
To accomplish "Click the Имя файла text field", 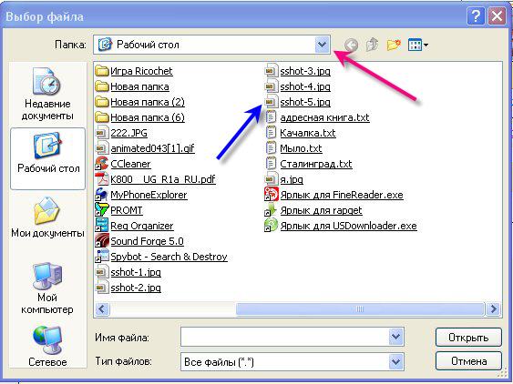I will pos(285,337).
